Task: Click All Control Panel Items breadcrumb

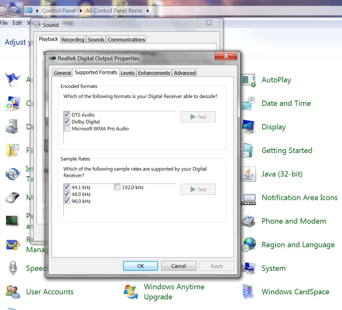Action: 114,11
